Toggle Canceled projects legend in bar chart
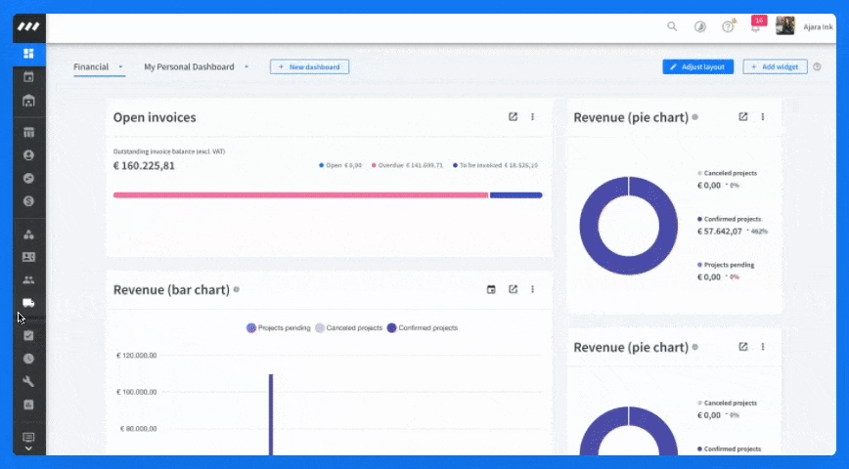This screenshot has width=849, height=469. tap(348, 328)
